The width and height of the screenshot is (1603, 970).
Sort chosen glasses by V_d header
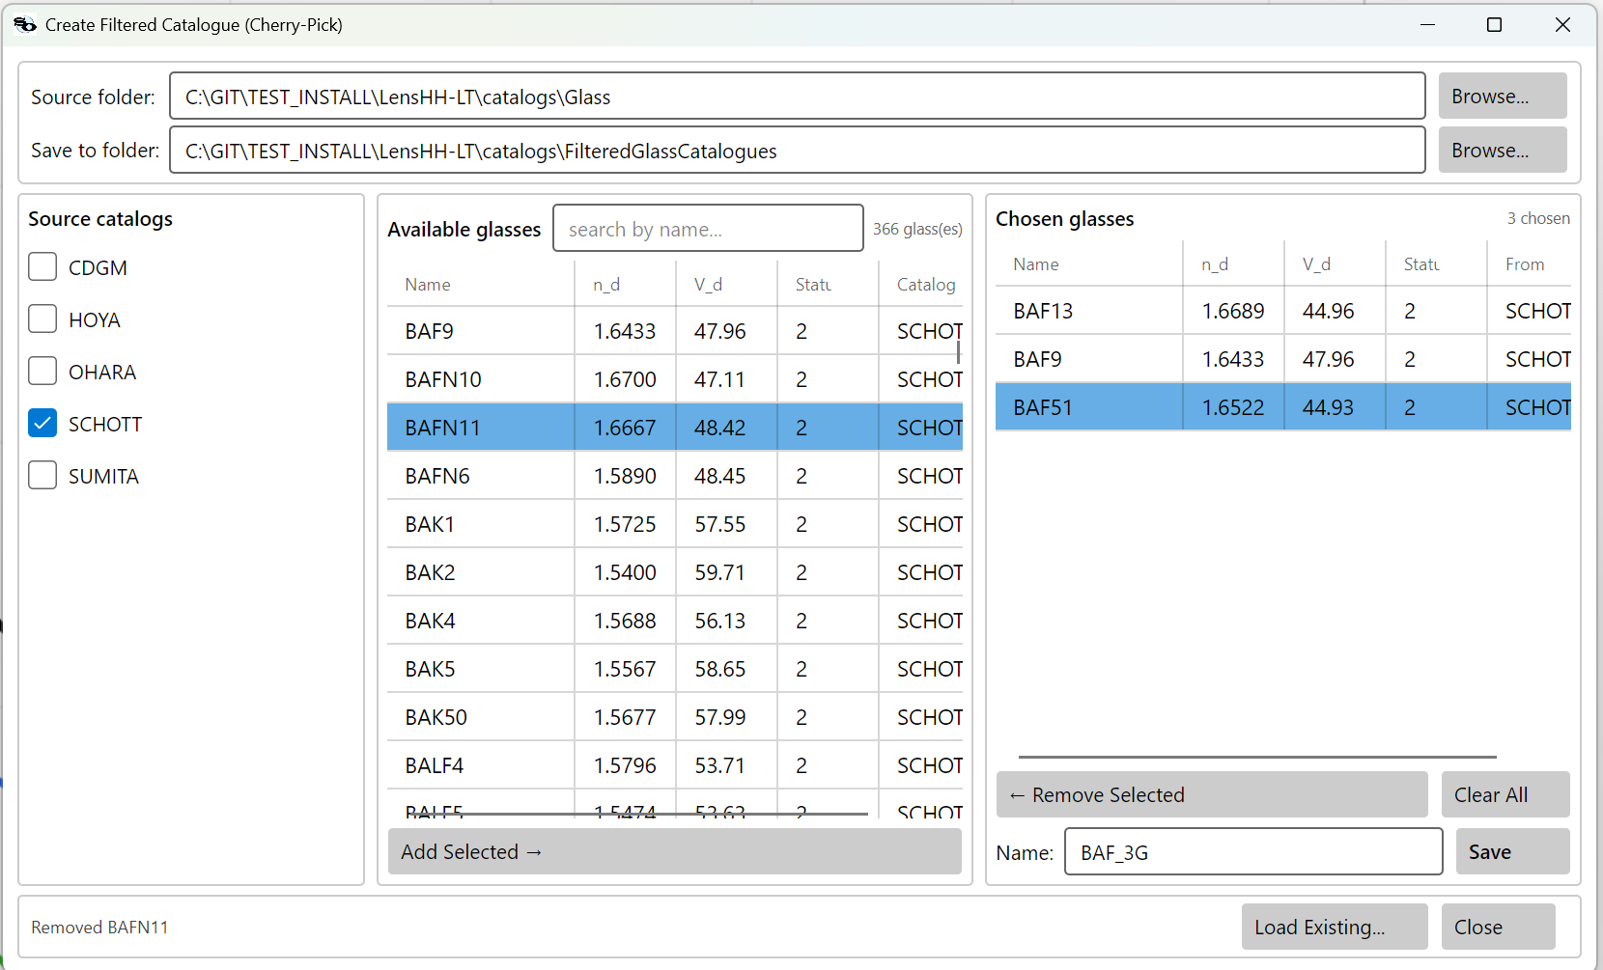(x=1336, y=263)
